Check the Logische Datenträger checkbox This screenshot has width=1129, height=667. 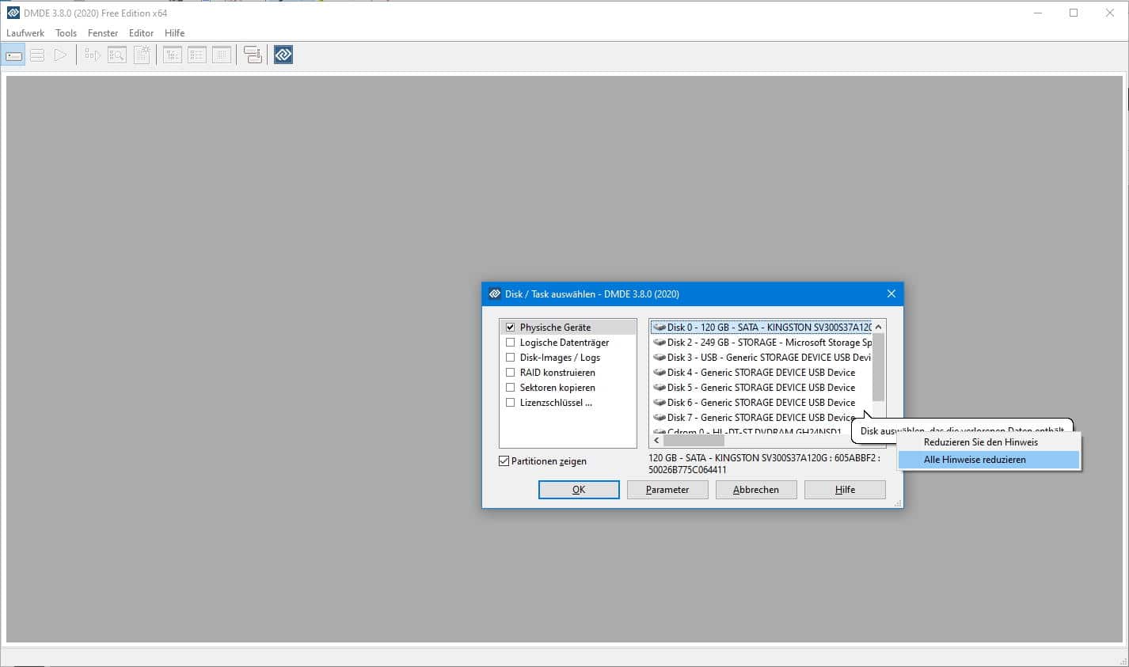(x=511, y=343)
